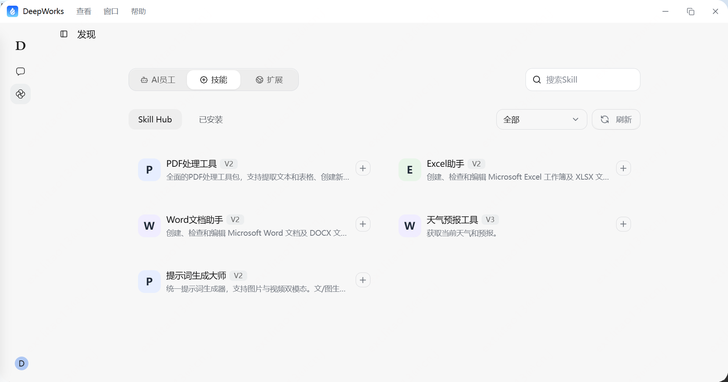Viewport: 728px width, 382px height.
Task: Open the Word文档助手 skill title
Action: point(195,220)
